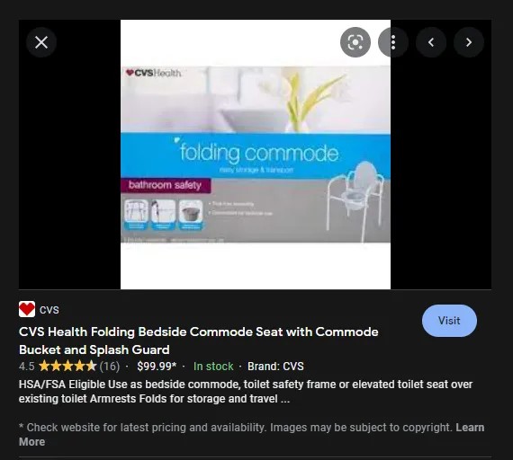The width and height of the screenshot is (513, 460).
Task: Open the Learn More link
Action: point(252,435)
